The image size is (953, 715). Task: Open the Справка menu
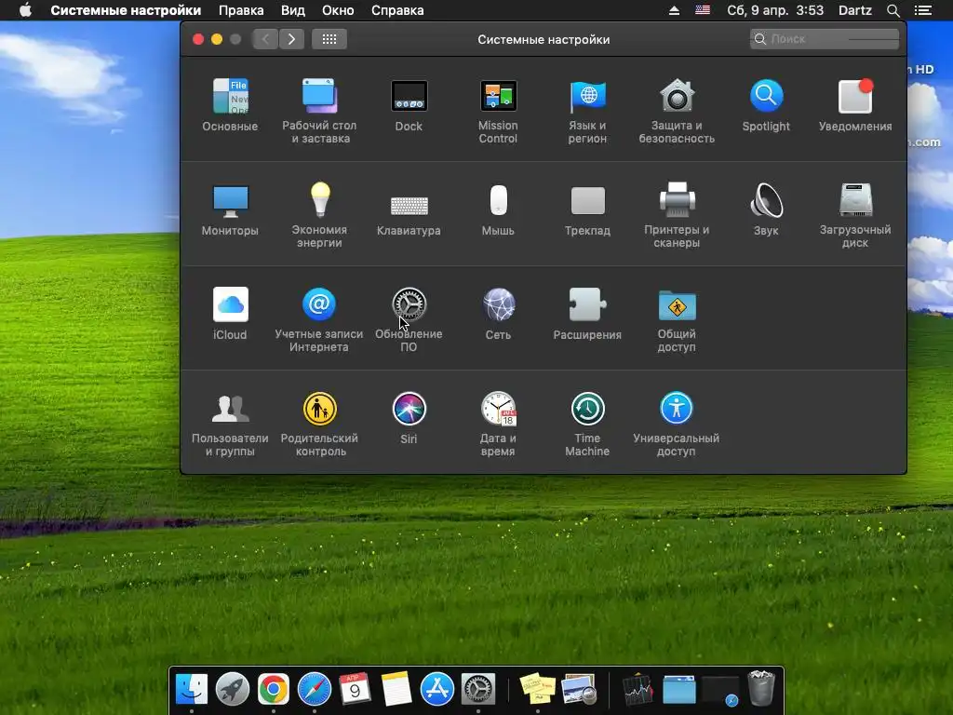coord(397,10)
